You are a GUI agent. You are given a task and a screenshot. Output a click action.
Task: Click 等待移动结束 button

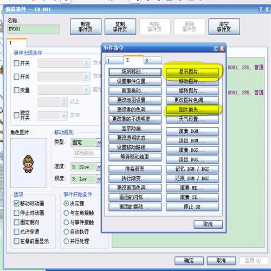coord(135,157)
